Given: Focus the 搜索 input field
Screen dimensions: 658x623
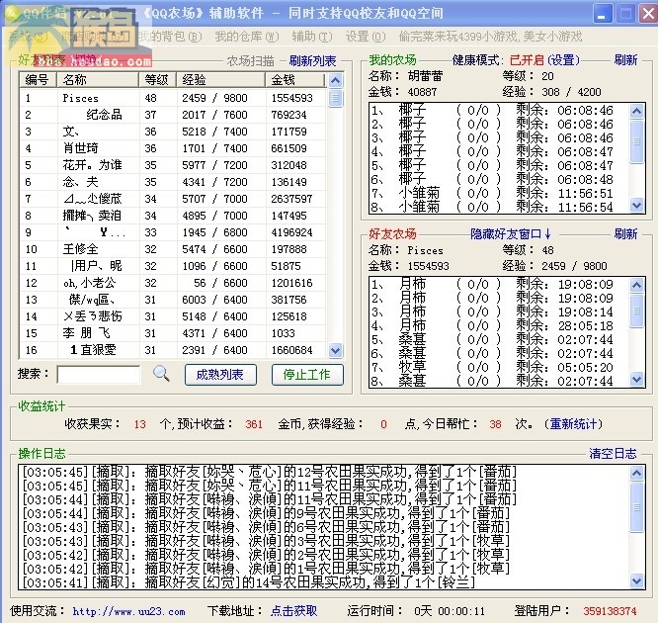Looking at the screenshot, I should (x=99, y=375).
